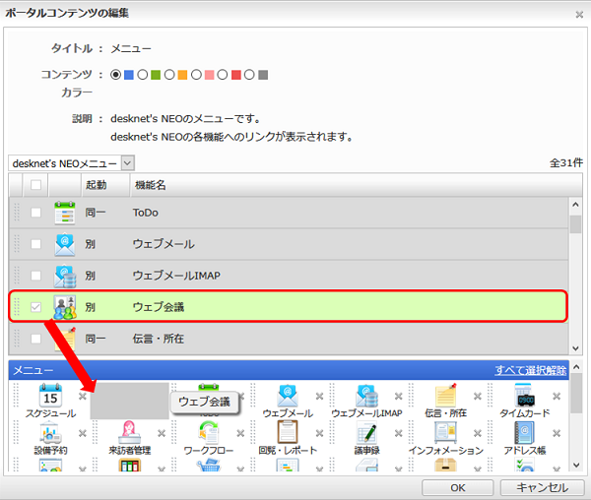Toggle the ウェブ会議 row checkbox

[x=36, y=308]
